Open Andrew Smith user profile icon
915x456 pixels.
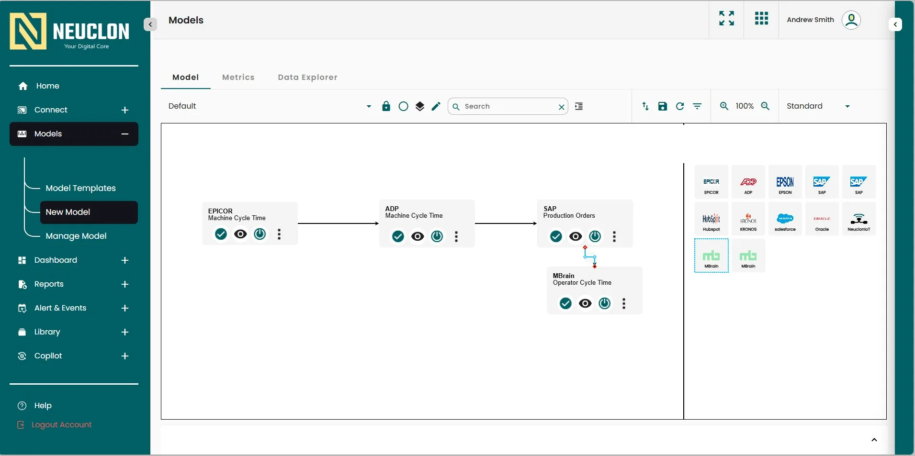tap(851, 20)
